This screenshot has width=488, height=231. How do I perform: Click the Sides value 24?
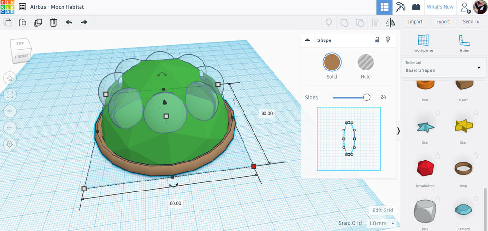pyautogui.click(x=383, y=97)
